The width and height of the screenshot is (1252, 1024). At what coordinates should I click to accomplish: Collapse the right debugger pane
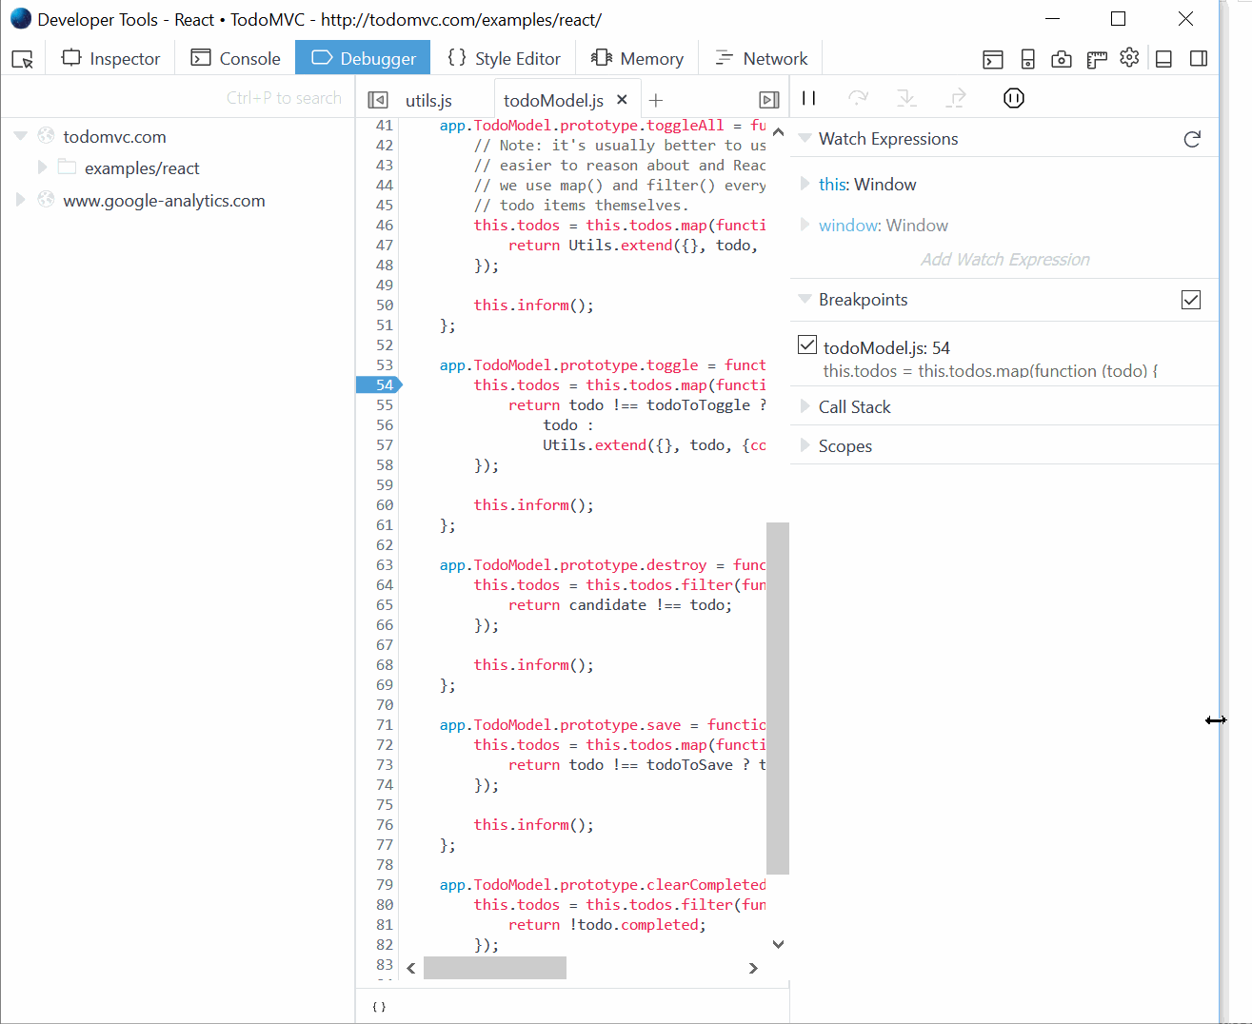pyautogui.click(x=769, y=100)
